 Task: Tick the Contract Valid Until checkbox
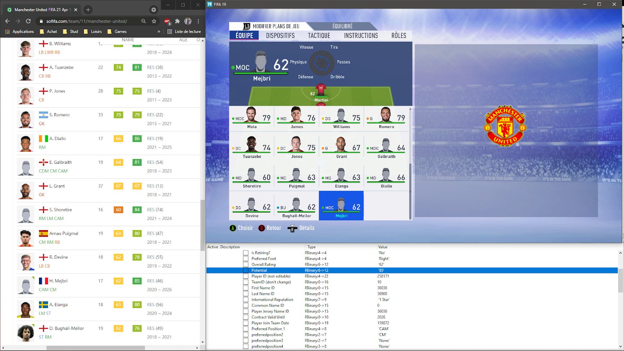click(x=246, y=317)
